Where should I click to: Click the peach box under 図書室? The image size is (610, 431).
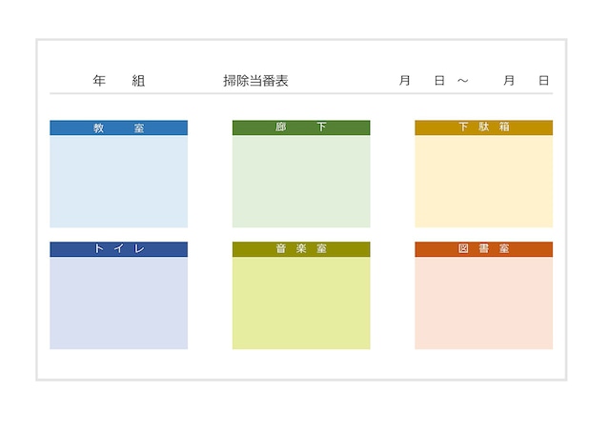click(x=483, y=303)
